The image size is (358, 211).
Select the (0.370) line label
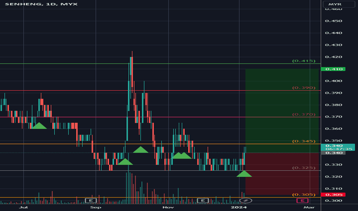click(304, 114)
